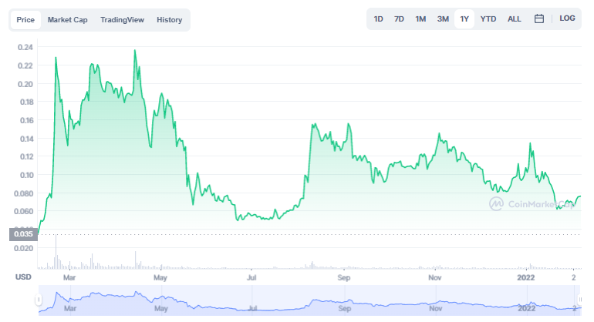
Task: Select the 1D time range
Action: click(x=378, y=18)
